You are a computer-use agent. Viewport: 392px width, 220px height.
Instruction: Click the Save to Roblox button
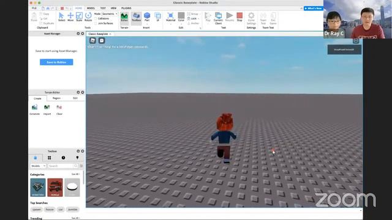56,62
